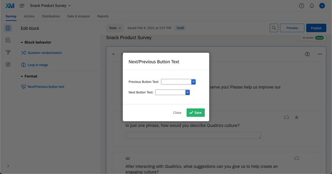
Task: Click the Previous Button Text input field
Action: 176,82
